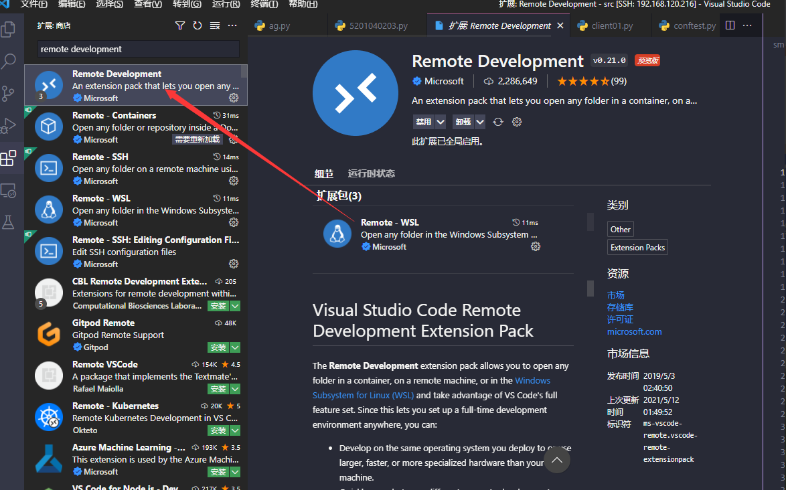This screenshot has height=490, width=786.
Task: Open the 帮助(H) menu
Action: (303, 4)
